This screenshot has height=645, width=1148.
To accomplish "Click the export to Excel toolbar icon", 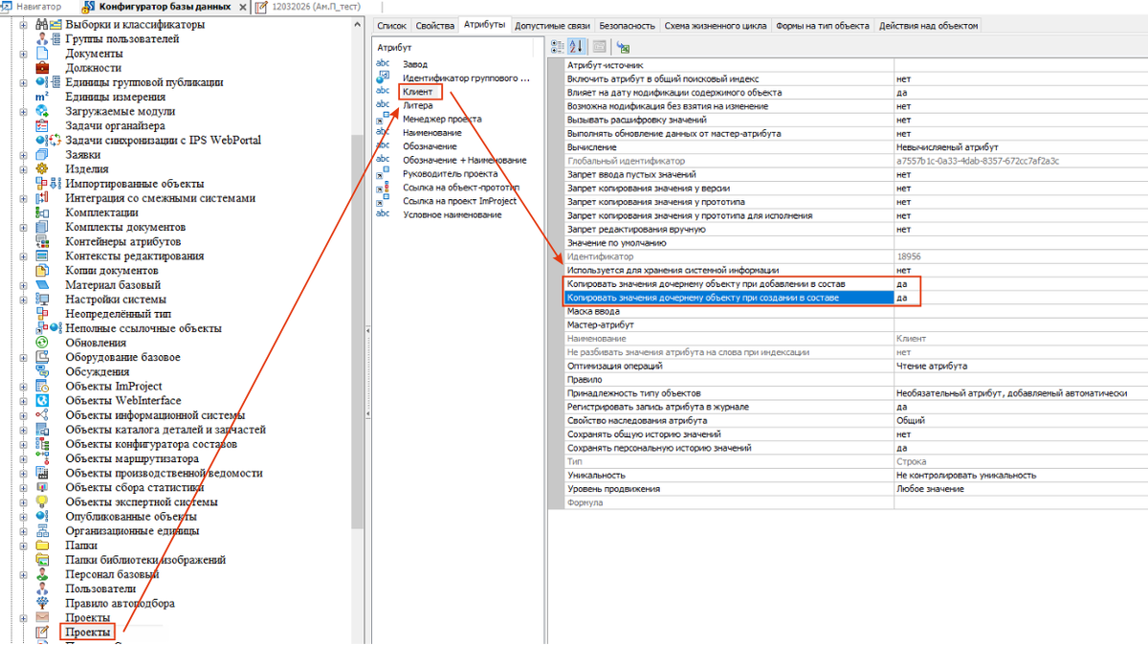I will point(624,46).
